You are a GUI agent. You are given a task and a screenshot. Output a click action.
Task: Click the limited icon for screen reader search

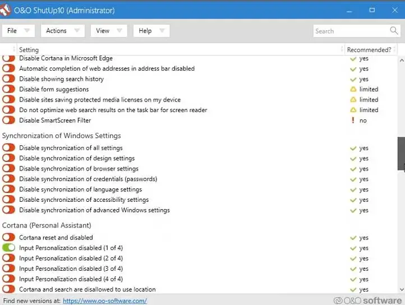(353, 110)
